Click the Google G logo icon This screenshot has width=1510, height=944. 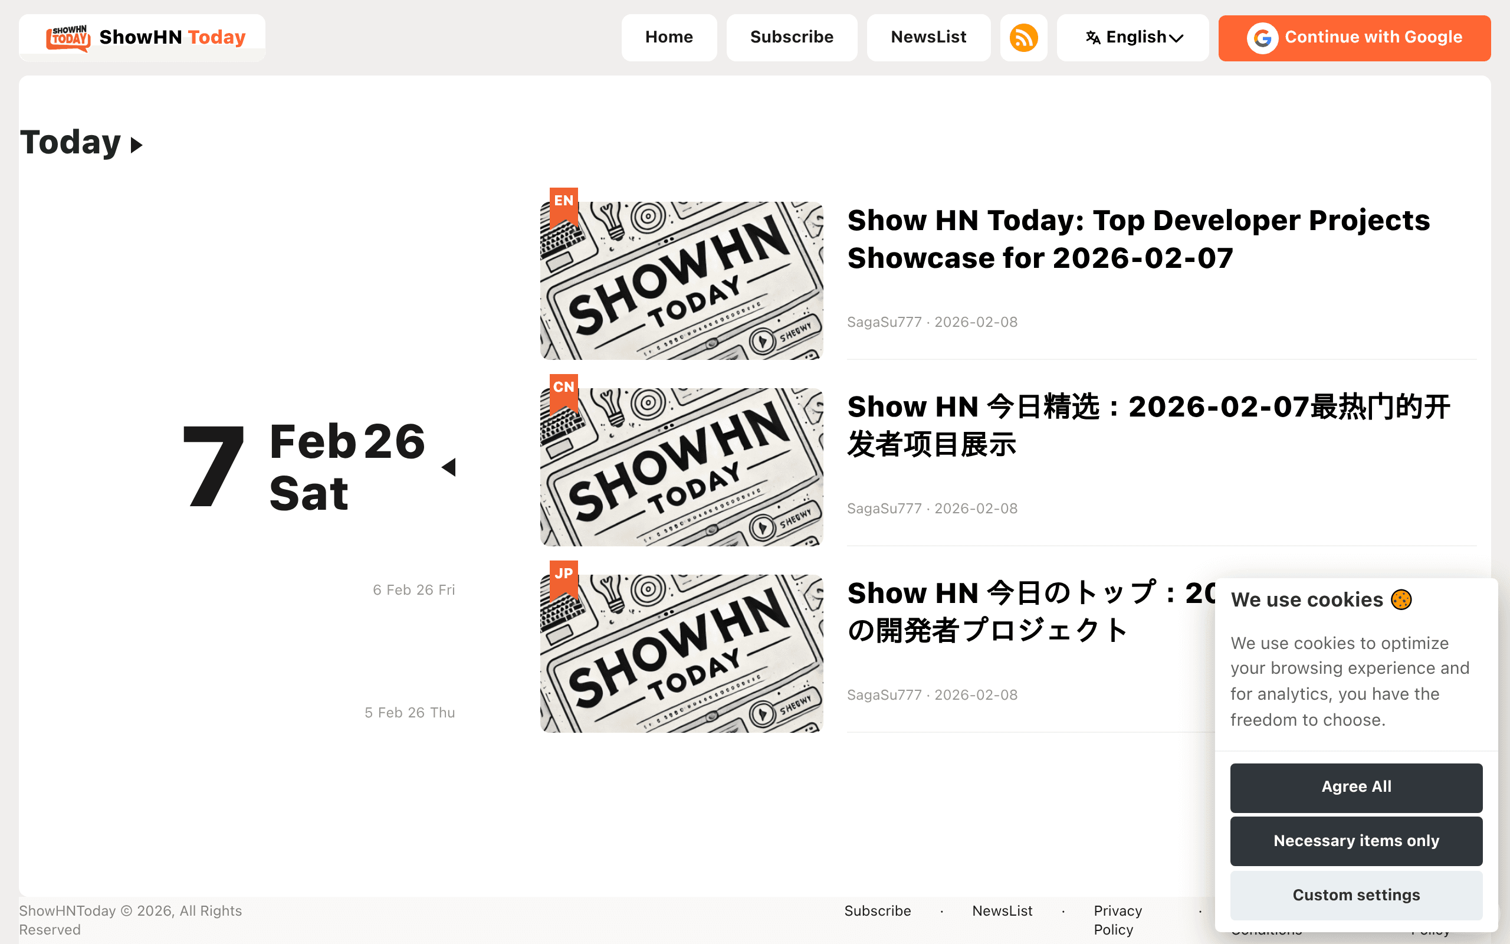[1262, 38]
